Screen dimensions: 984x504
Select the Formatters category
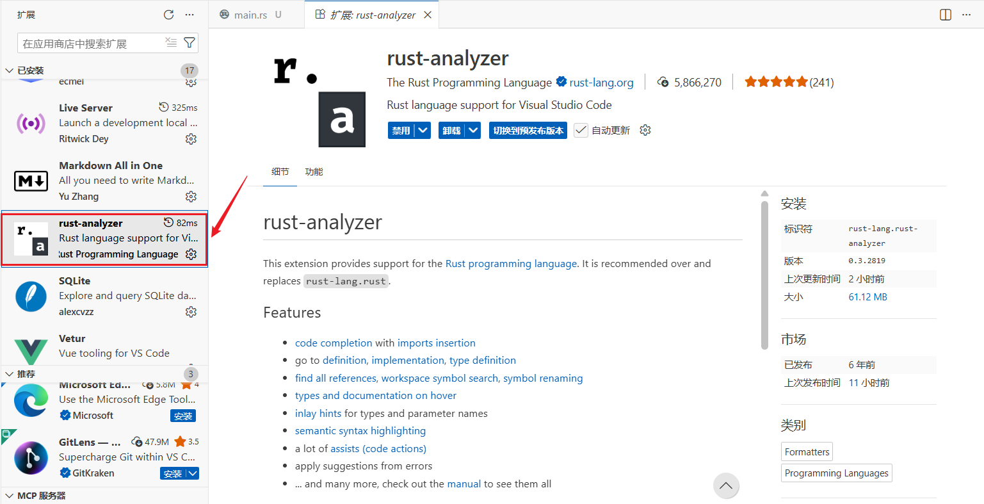[807, 451]
